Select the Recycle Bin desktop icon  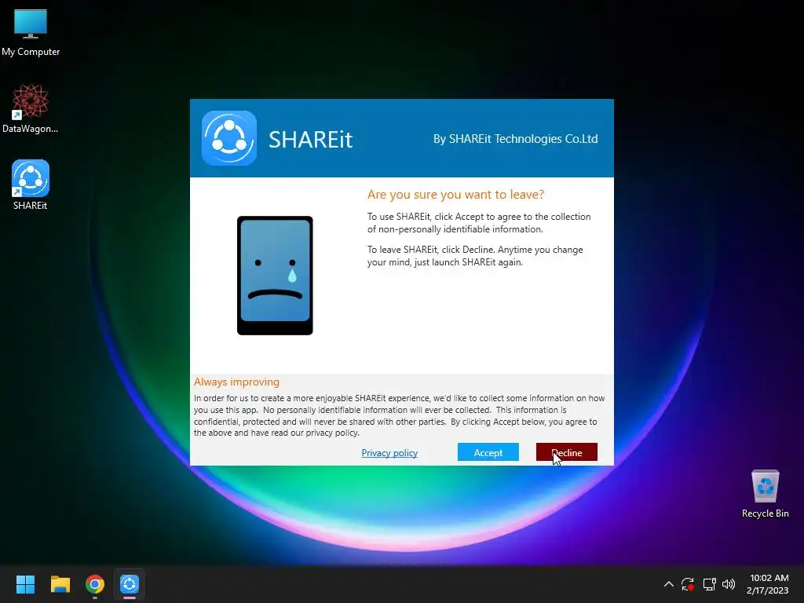pyautogui.click(x=765, y=494)
